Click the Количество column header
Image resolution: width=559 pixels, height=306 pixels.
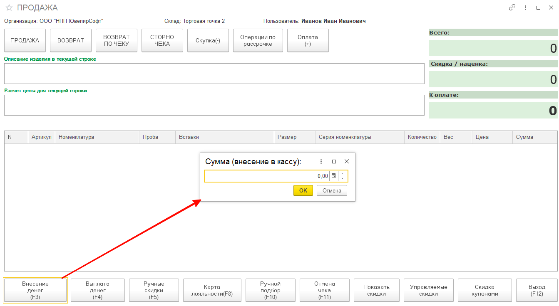[x=422, y=137]
